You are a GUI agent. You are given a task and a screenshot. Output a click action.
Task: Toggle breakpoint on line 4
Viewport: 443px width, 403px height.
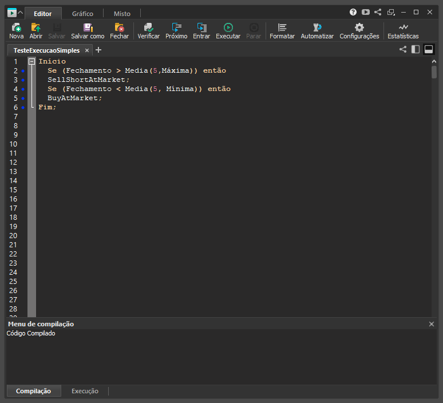(23, 89)
